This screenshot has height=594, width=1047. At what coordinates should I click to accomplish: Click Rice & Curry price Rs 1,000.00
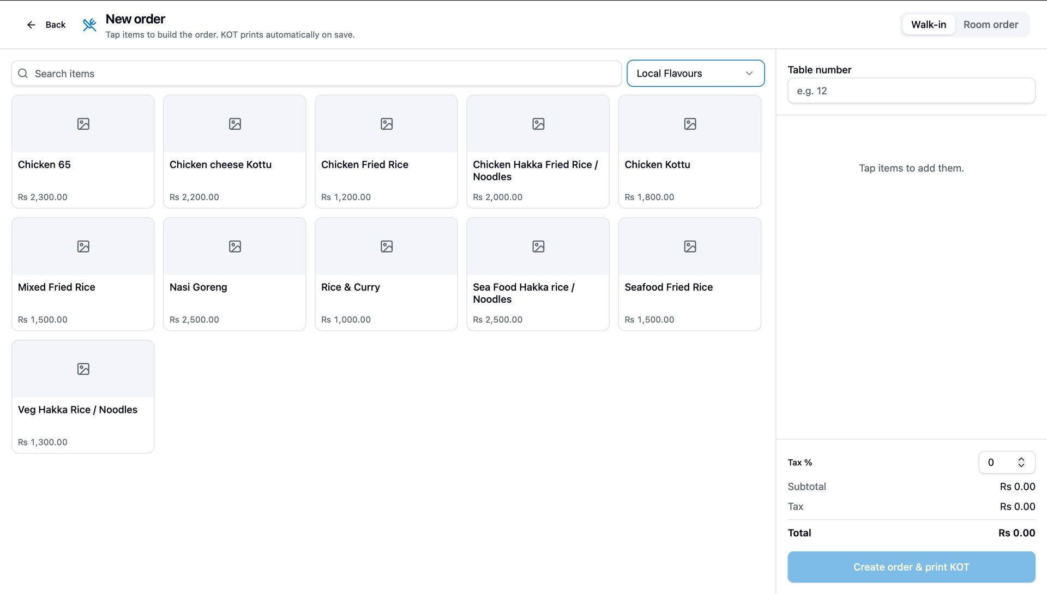[346, 320]
